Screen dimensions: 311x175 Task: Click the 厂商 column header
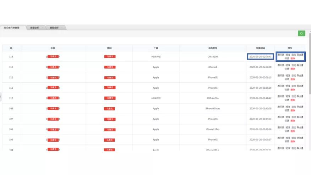pos(156,48)
